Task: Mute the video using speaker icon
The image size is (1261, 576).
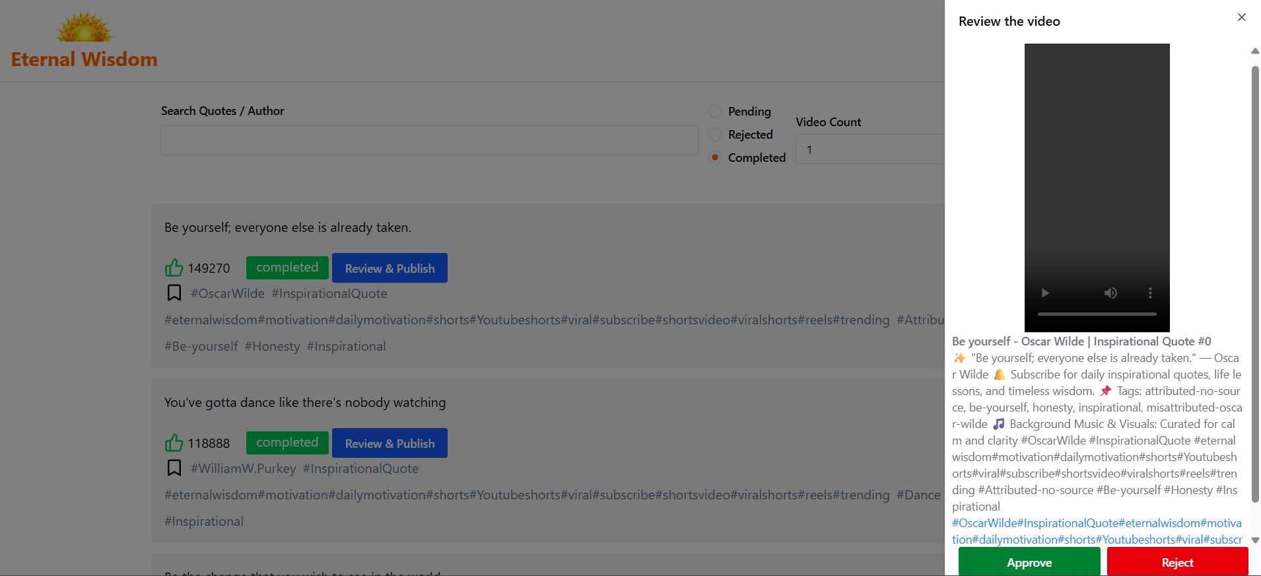Action: point(1110,293)
